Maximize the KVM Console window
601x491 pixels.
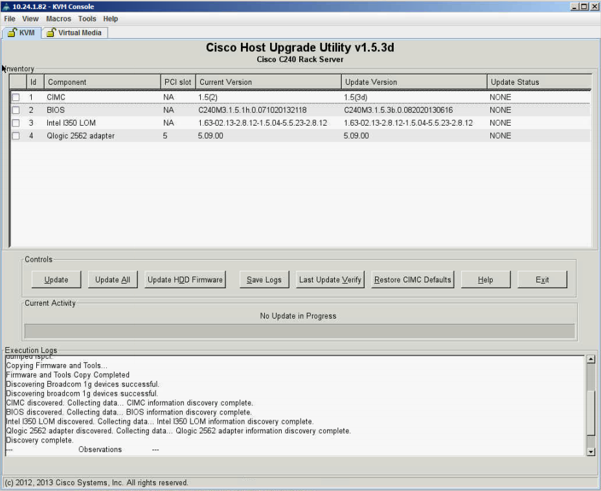point(584,6)
